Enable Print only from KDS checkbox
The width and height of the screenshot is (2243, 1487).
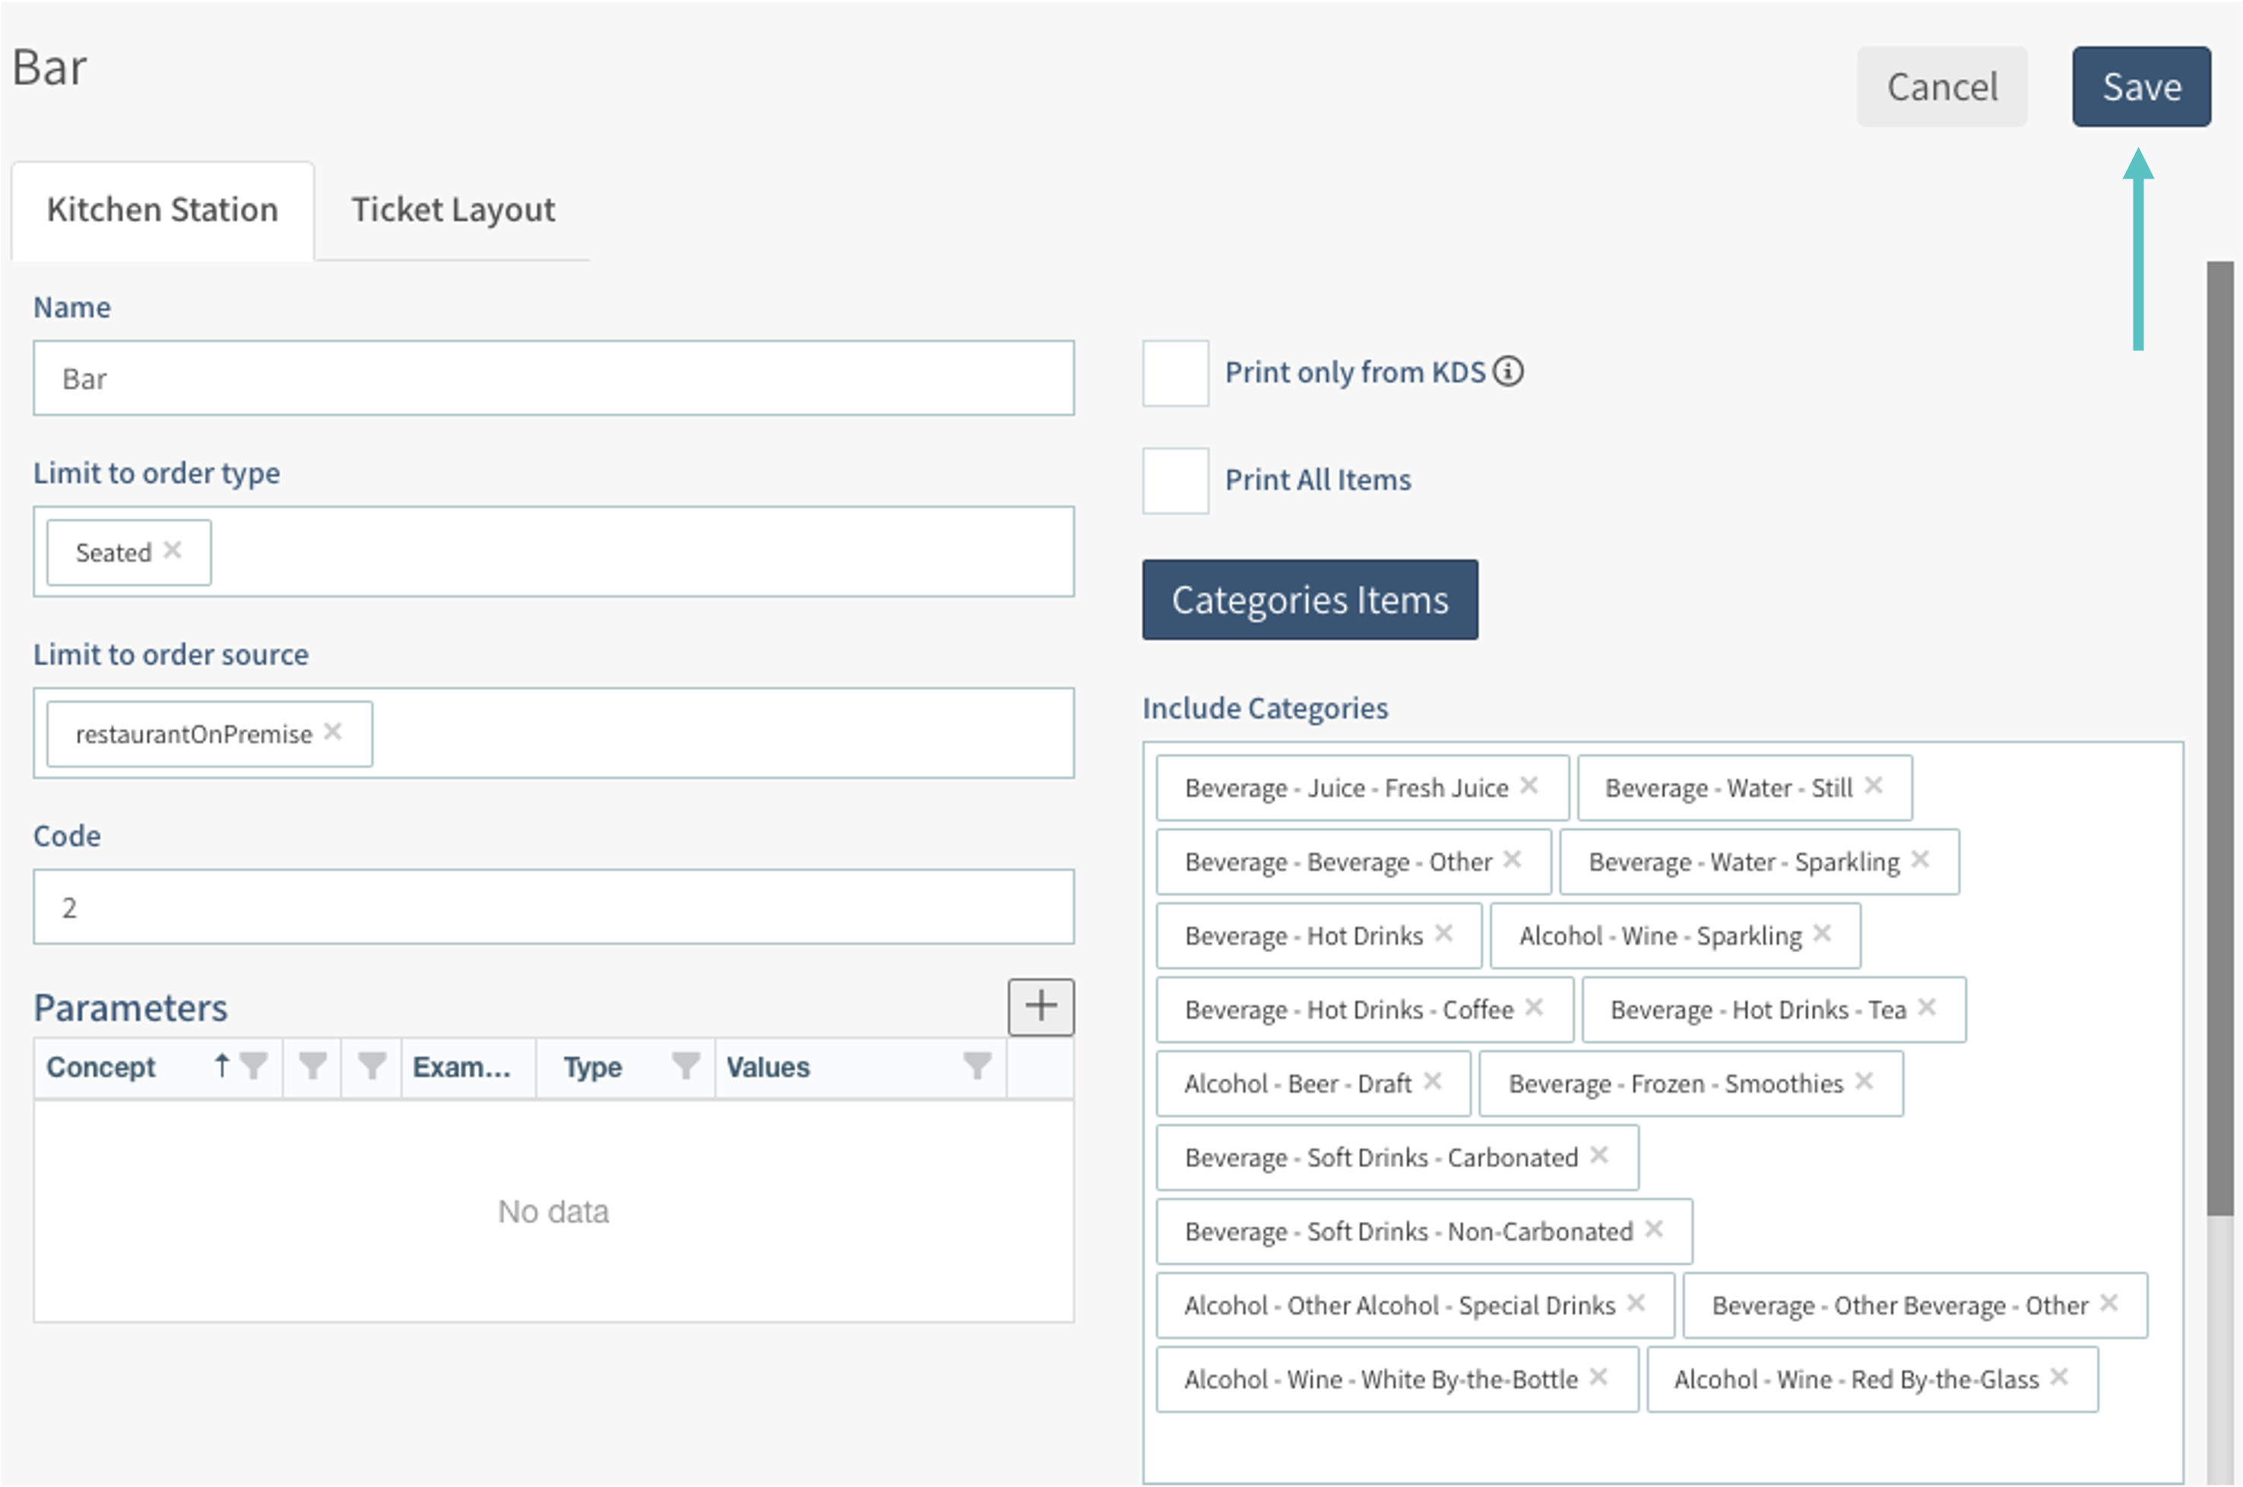tap(1175, 372)
